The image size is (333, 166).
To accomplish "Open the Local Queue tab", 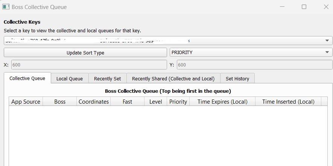I will pyautogui.click(x=70, y=78).
